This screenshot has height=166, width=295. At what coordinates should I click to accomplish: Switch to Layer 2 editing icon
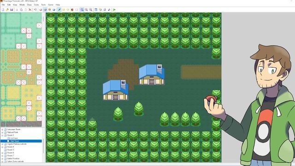[45, 10]
